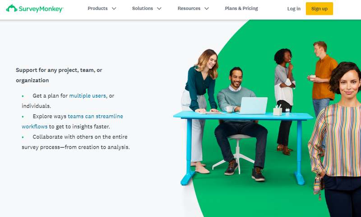Click the workflows link text
This screenshot has height=217, width=361.
coord(35,127)
